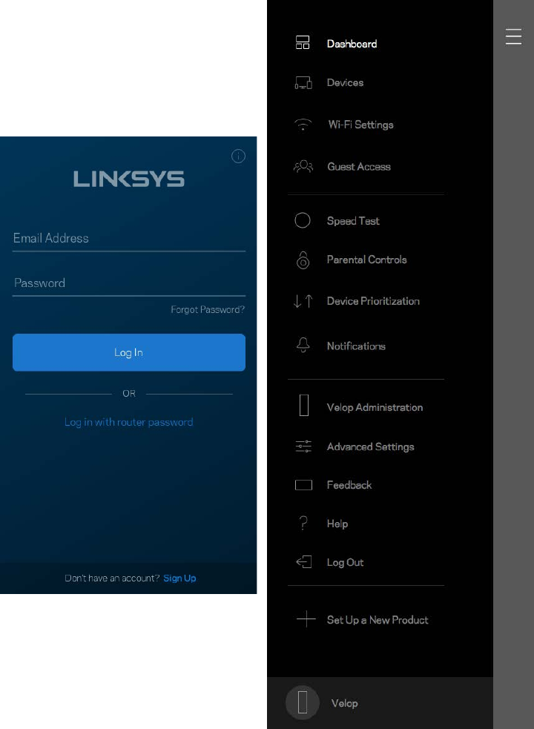
Task: Tap the Notifications bell icon
Action: 303,345
